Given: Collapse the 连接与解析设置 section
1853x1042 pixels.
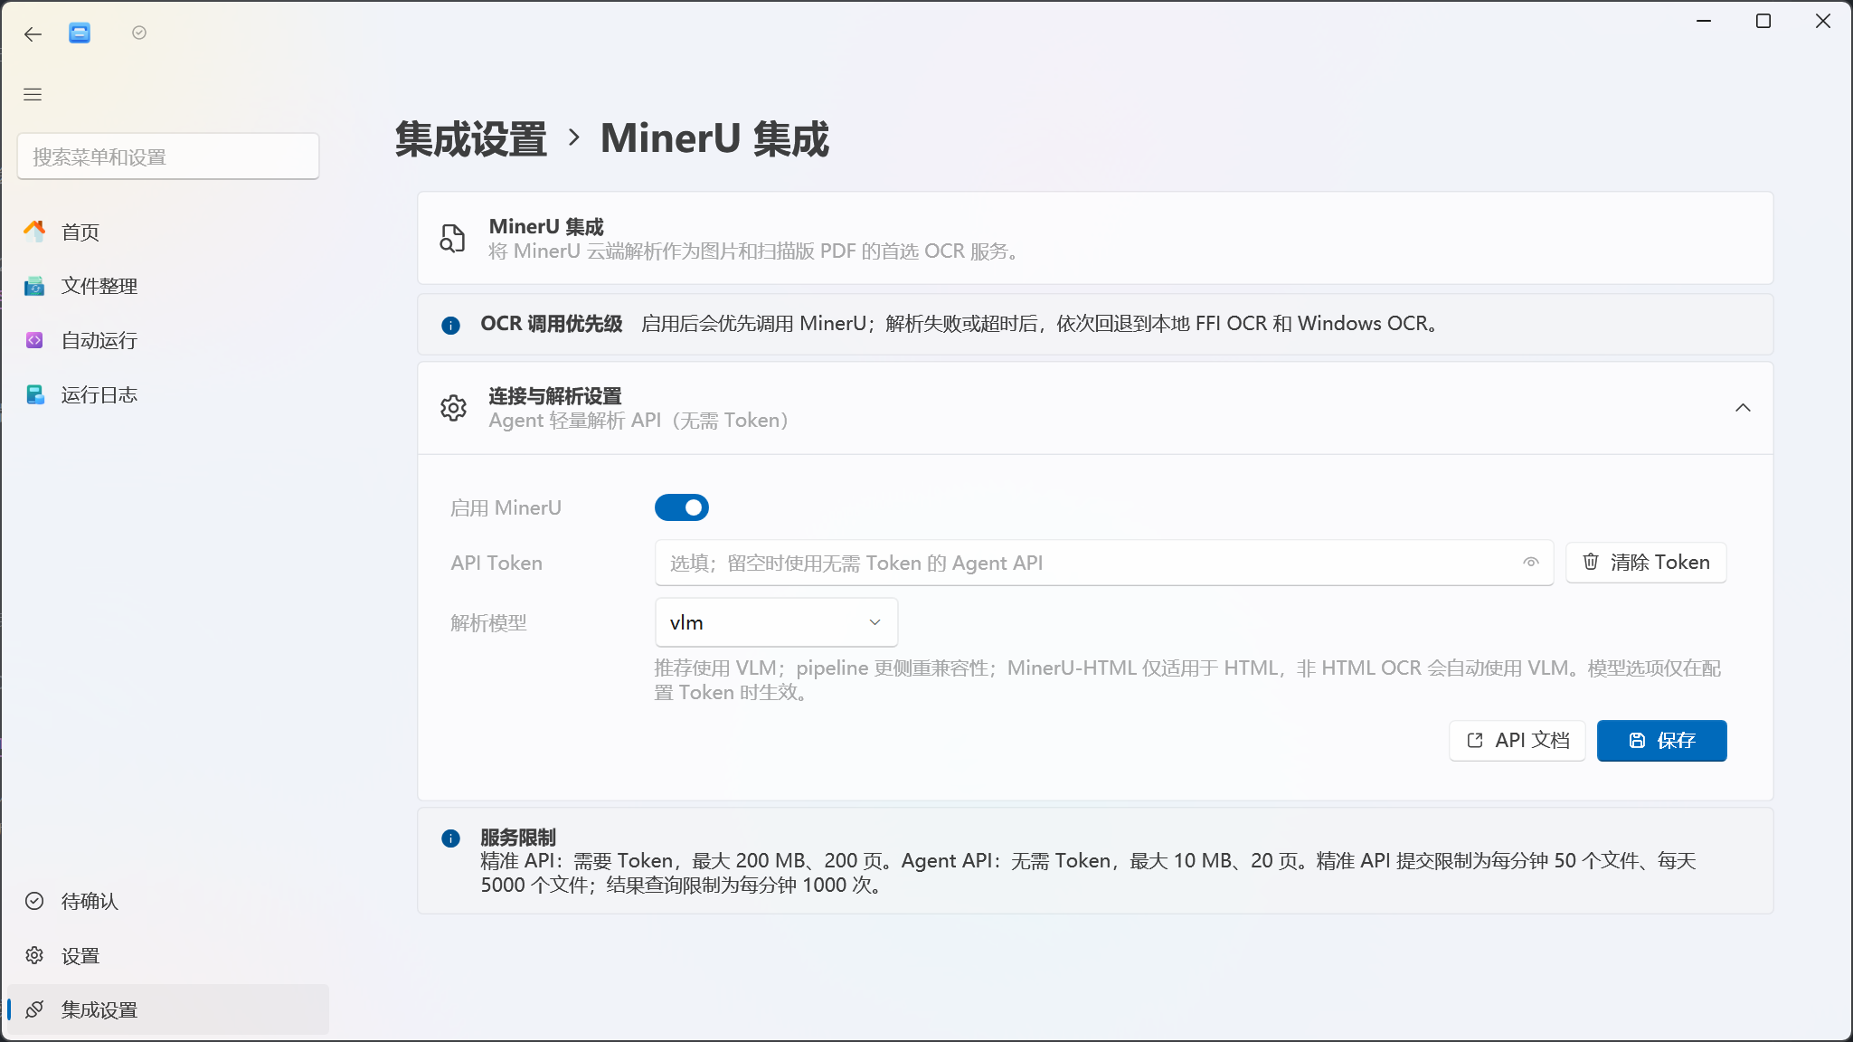Looking at the screenshot, I should [x=1743, y=408].
